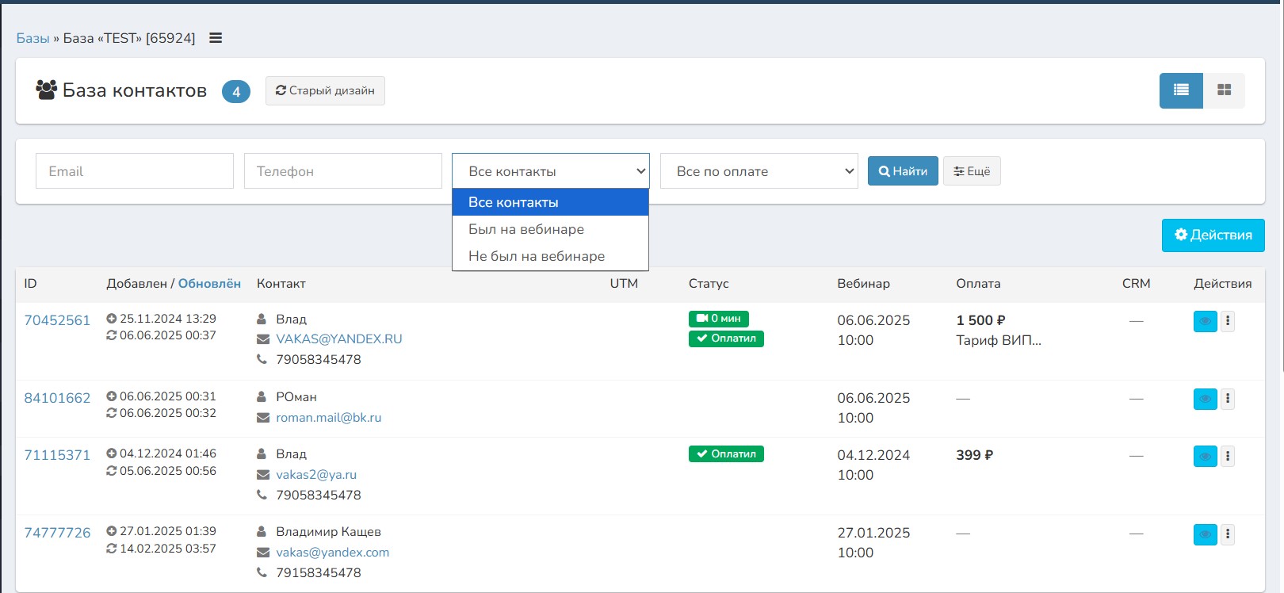1284x593 pixels.
Task: Switch to list view layout
Action: coord(1181,90)
